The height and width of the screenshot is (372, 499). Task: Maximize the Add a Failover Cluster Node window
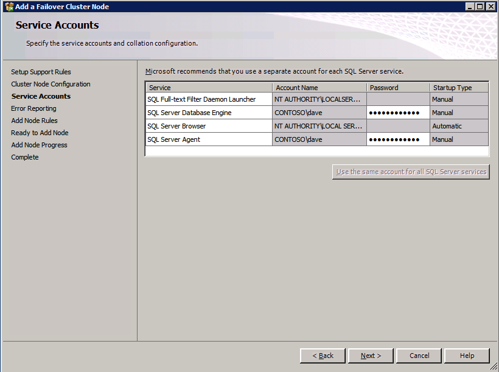(480, 6)
